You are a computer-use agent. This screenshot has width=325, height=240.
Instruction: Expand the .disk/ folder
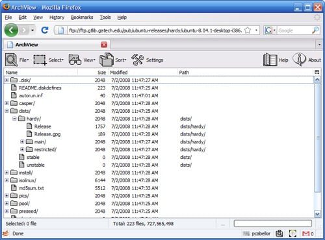[7, 80]
